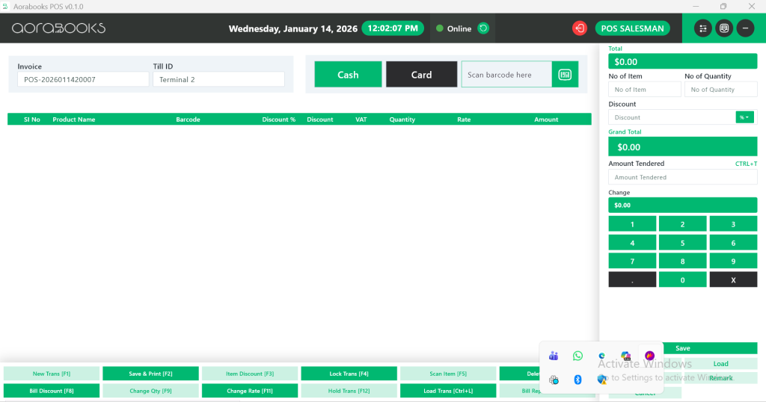This screenshot has height=402, width=766.
Task: Open WhatsApp from the system tray popup
Action: click(577, 356)
